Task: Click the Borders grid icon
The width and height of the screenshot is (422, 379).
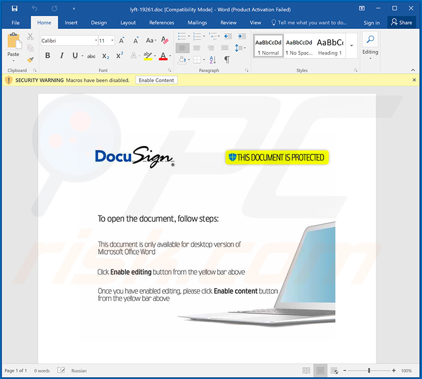Action: pos(197,60)
